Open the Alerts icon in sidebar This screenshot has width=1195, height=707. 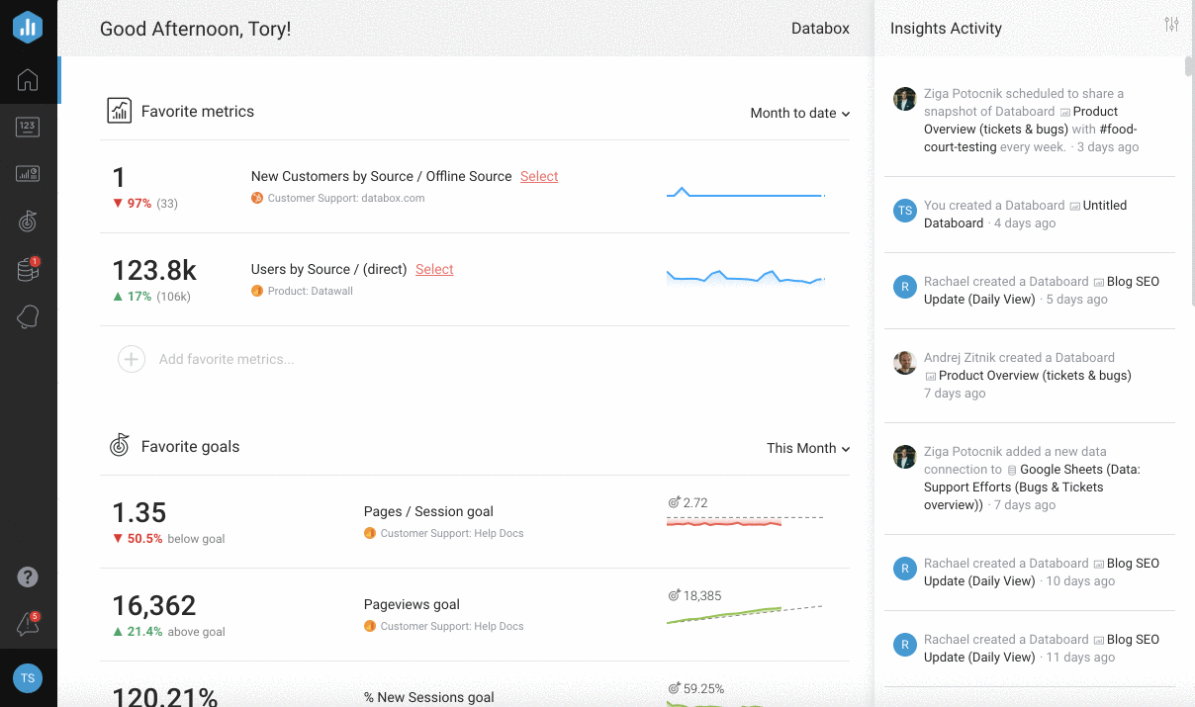28,316
